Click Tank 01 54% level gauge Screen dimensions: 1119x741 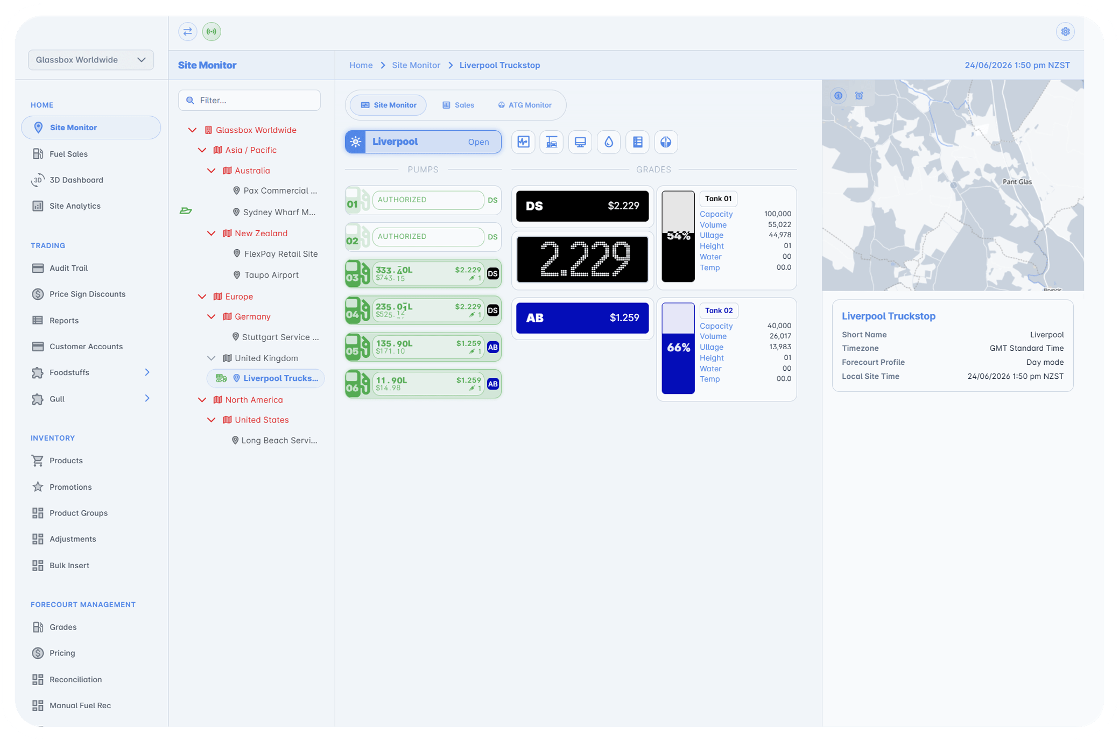tap(678, 236)
